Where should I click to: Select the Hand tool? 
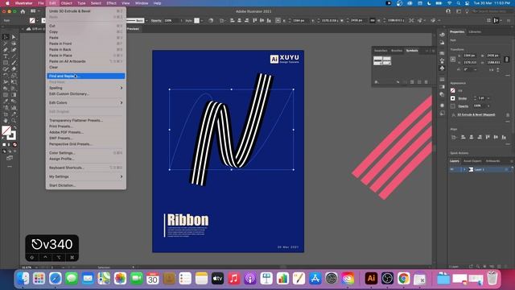pyautogui.click(x=6, y=120)
